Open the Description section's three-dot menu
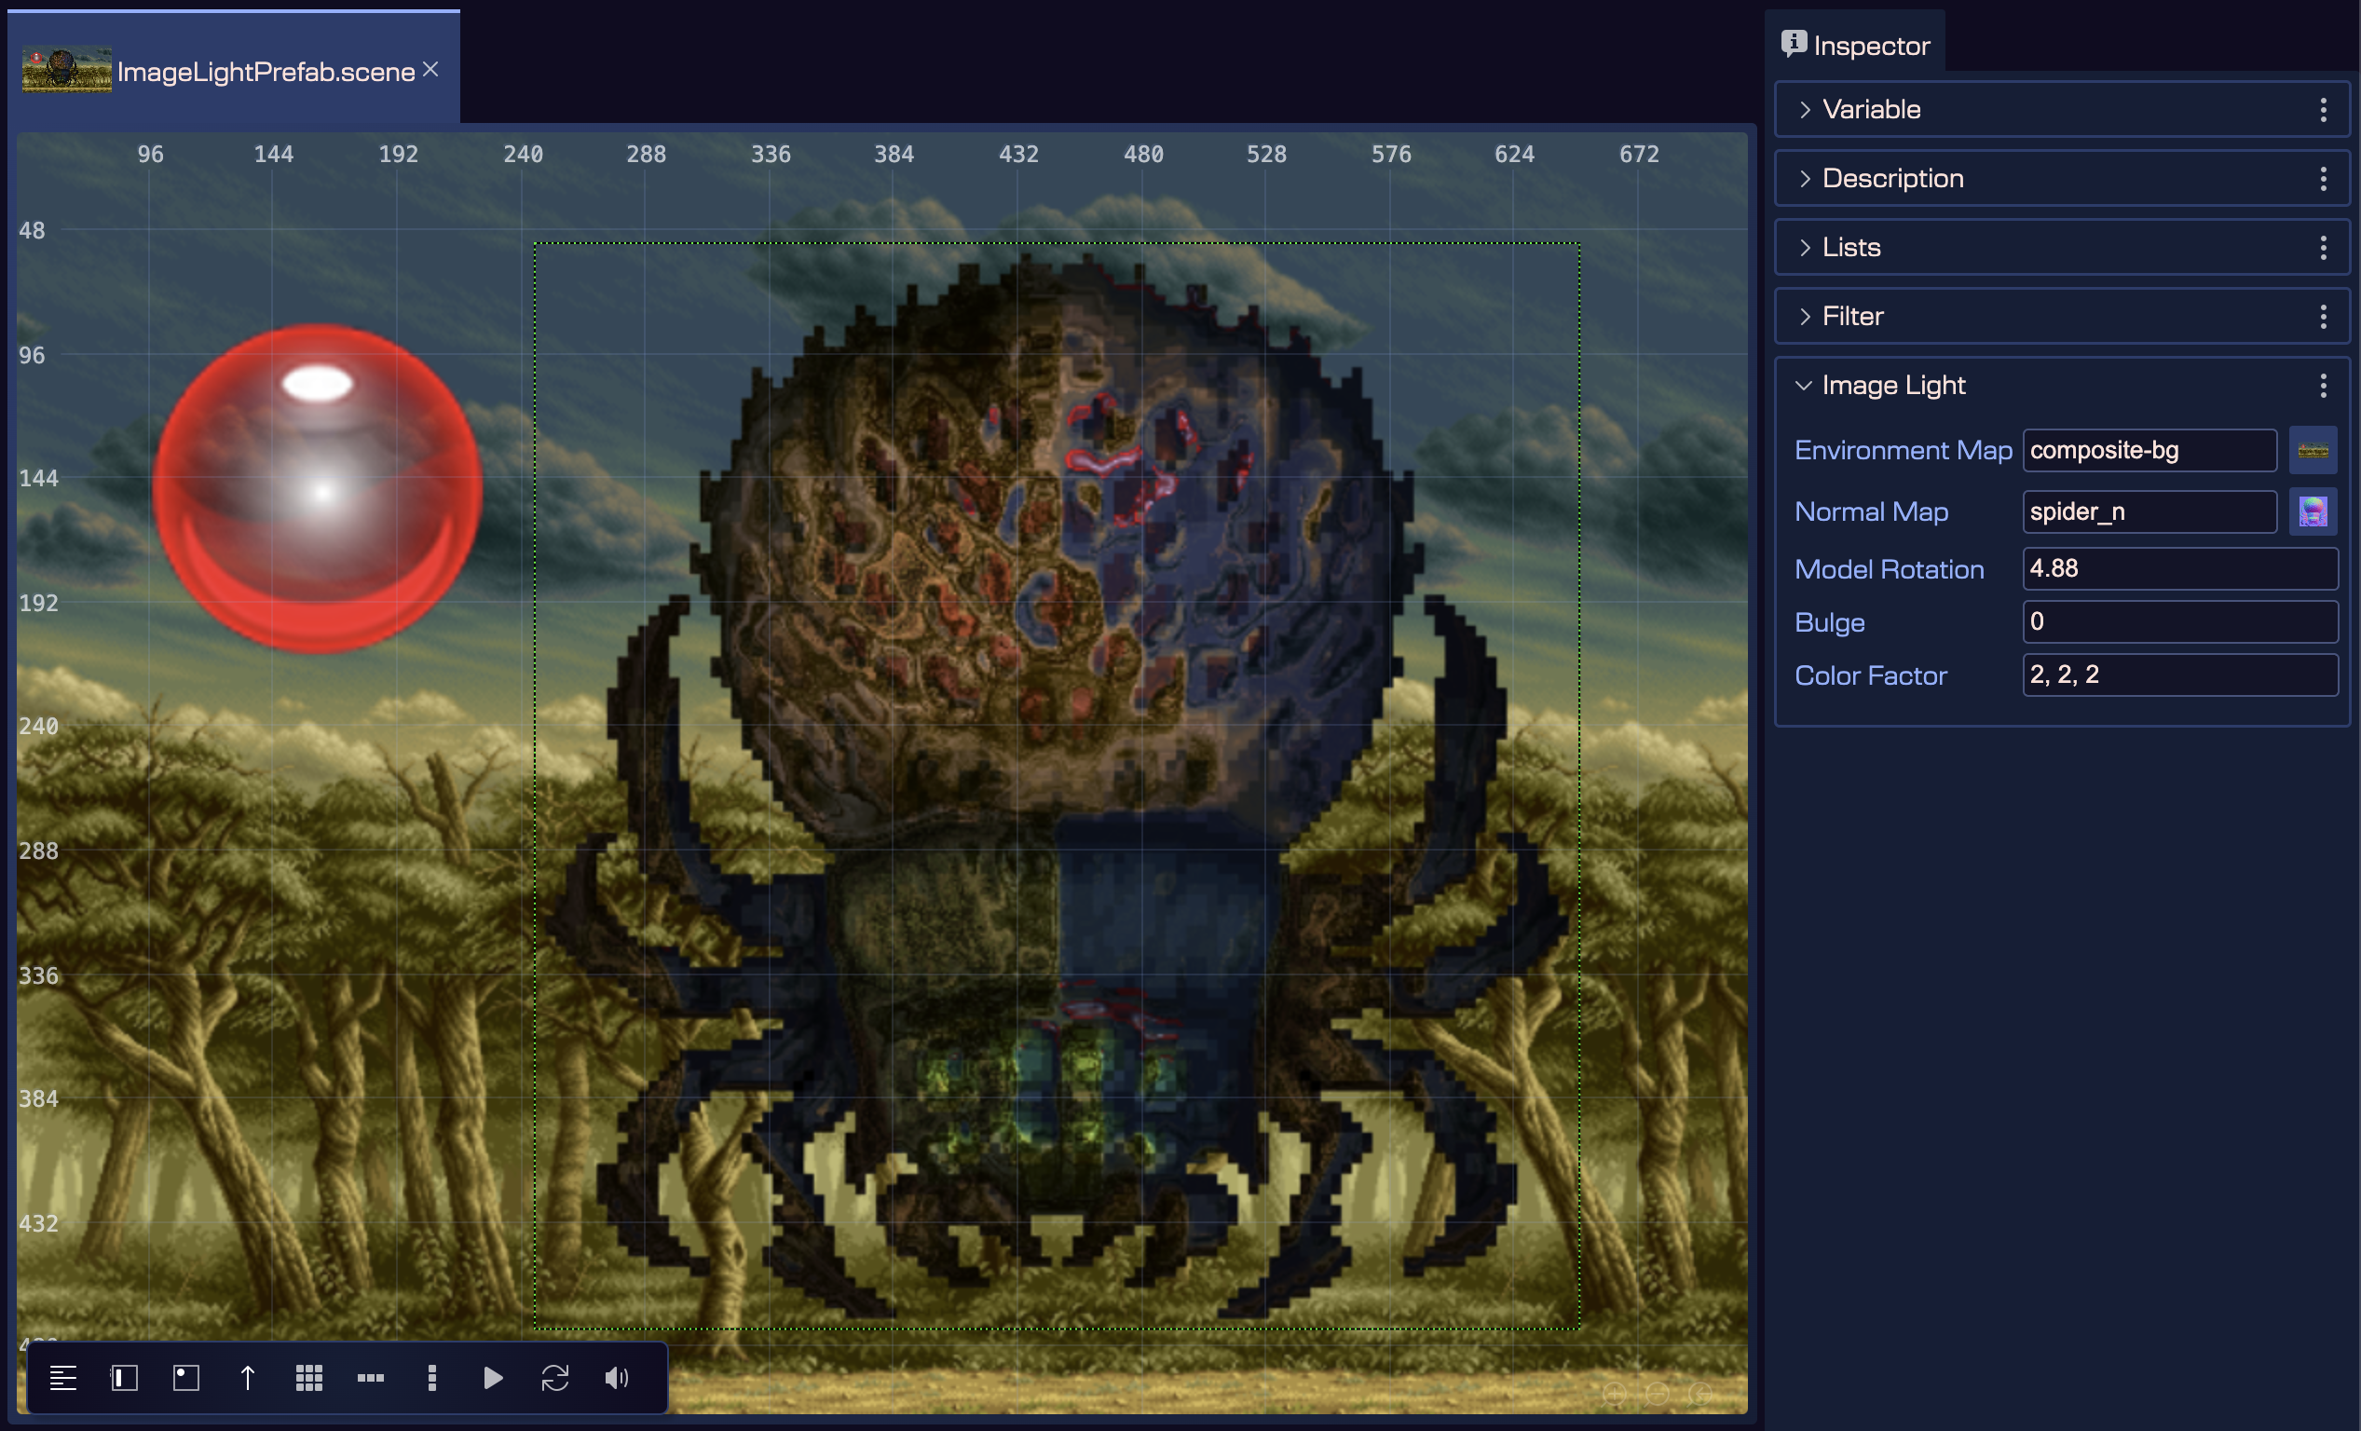The height and width of the screenshot is (1431, 2361). coord(2323,178)
